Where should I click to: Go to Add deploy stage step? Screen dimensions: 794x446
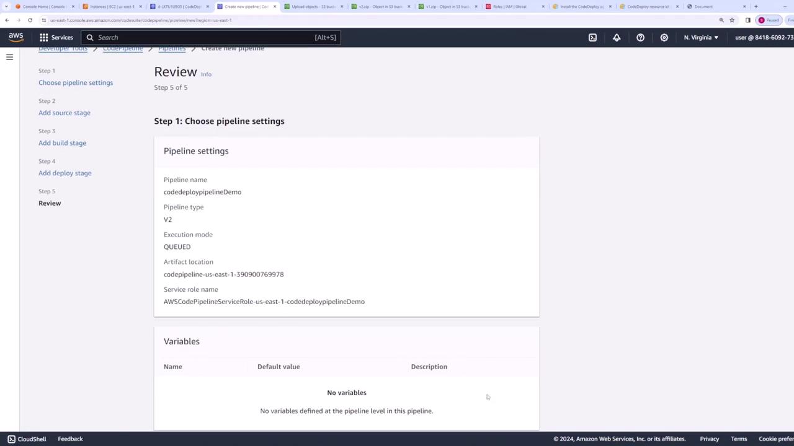coord(65,173)
